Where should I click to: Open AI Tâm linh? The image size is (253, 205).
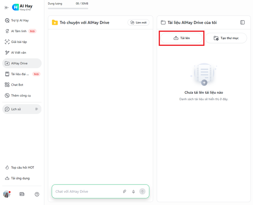pos(22,31)
